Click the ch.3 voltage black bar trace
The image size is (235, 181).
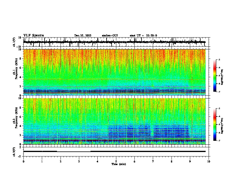[114, 151]
